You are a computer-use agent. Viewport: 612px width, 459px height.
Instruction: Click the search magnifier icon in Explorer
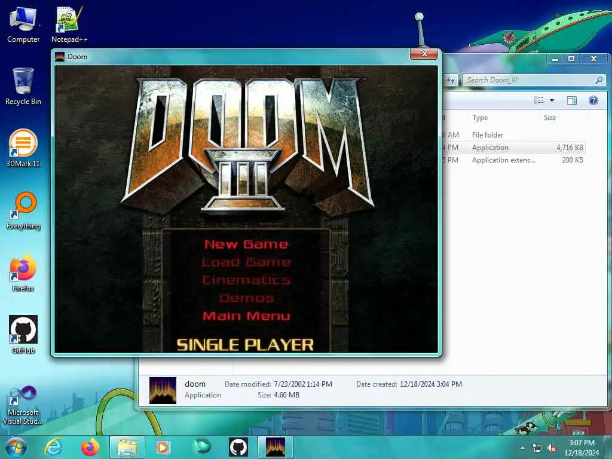click(x=599, y=80)
